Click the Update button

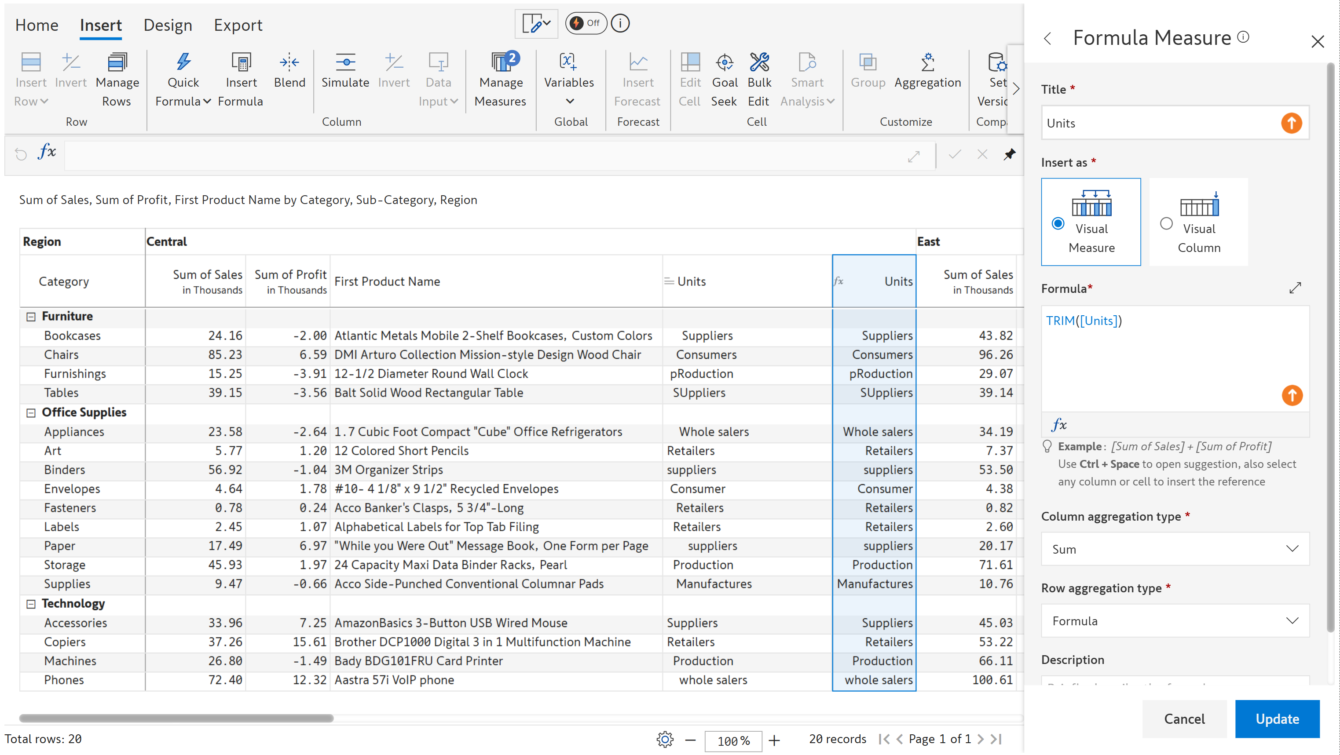(x=1277, y=719)
